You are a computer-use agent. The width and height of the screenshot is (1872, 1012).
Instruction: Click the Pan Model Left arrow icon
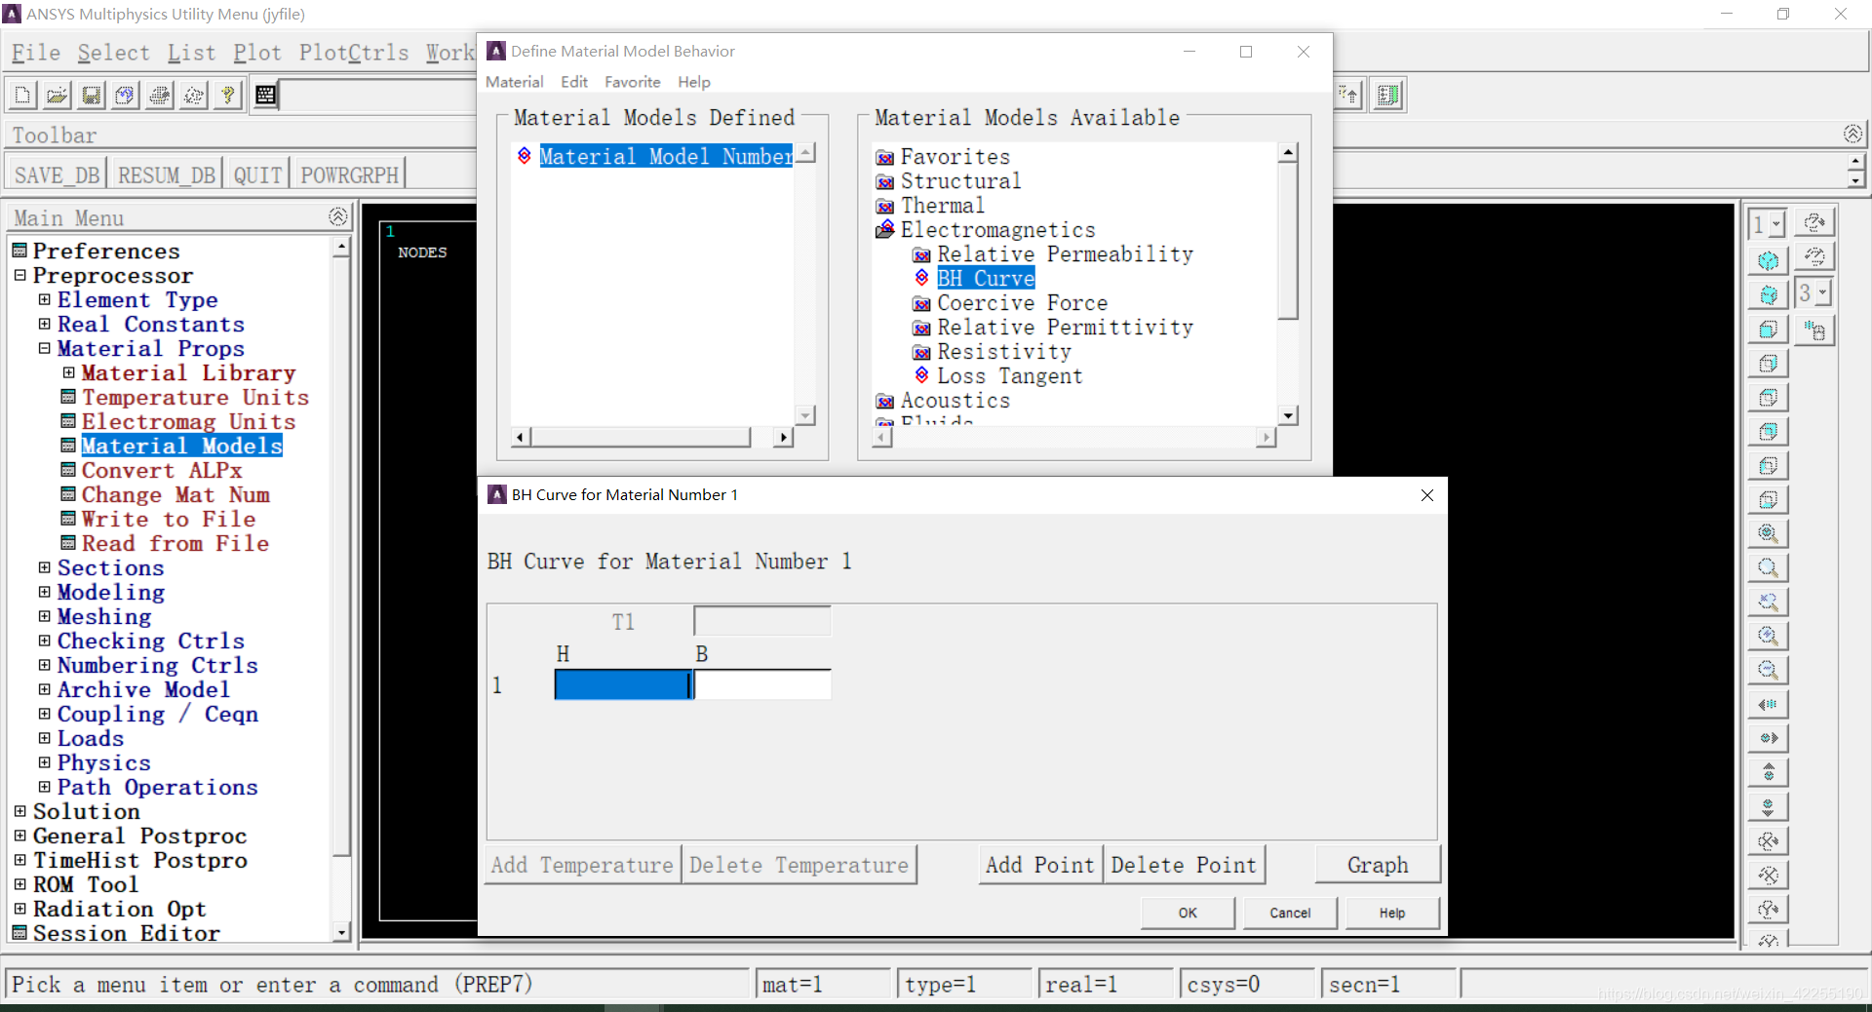point(1768,705)
